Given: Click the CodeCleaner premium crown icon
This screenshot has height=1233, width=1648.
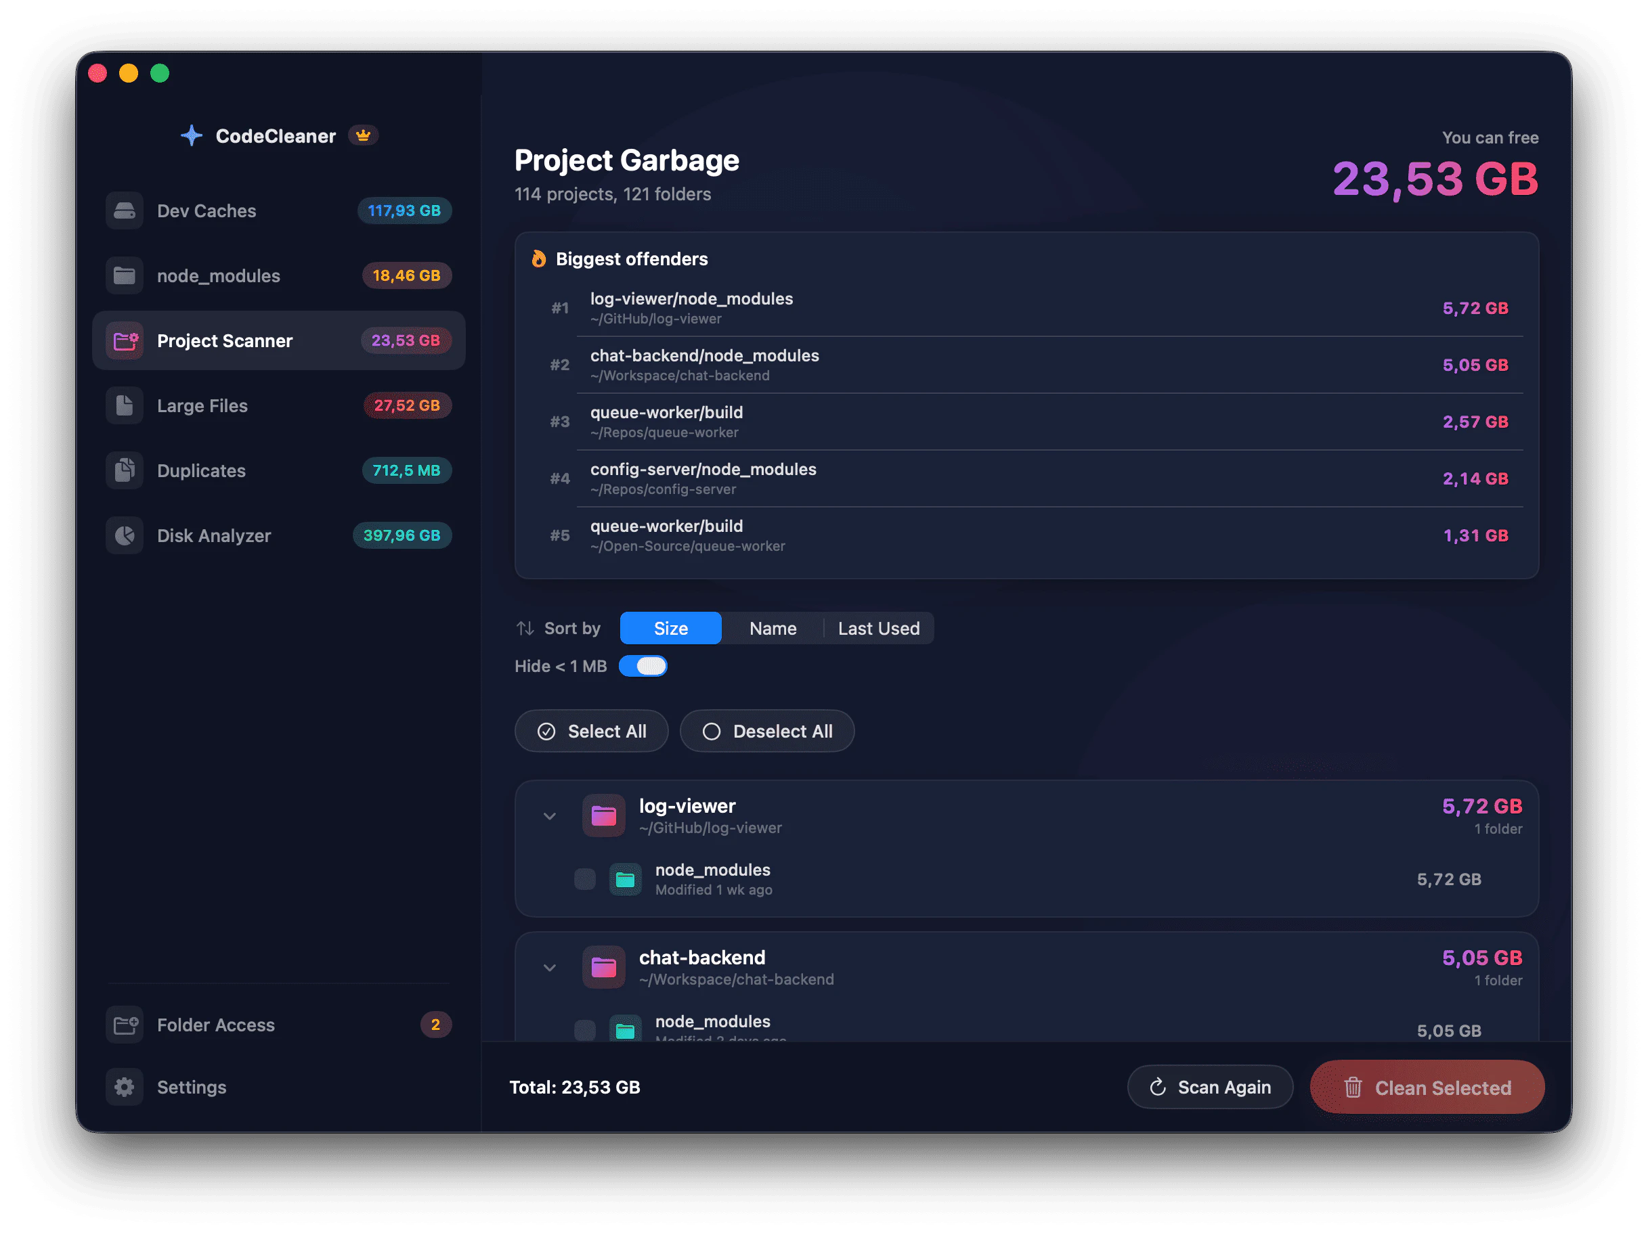Looking at the screenshot, I should [x=363, y=135].
